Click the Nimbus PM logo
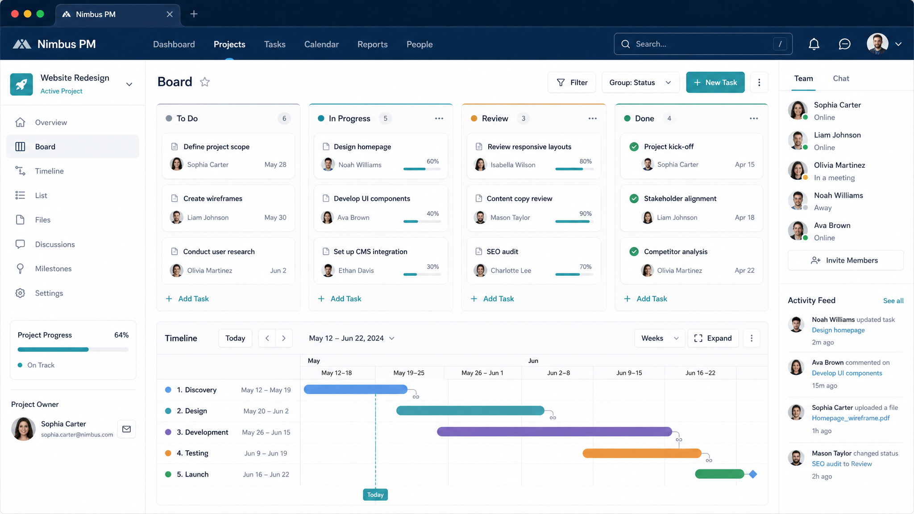This screenshot has height=514, width=914. [x=54, y=44]
